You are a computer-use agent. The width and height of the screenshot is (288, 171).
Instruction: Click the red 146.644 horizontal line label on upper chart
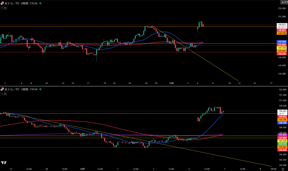click(x=282, y=54)
